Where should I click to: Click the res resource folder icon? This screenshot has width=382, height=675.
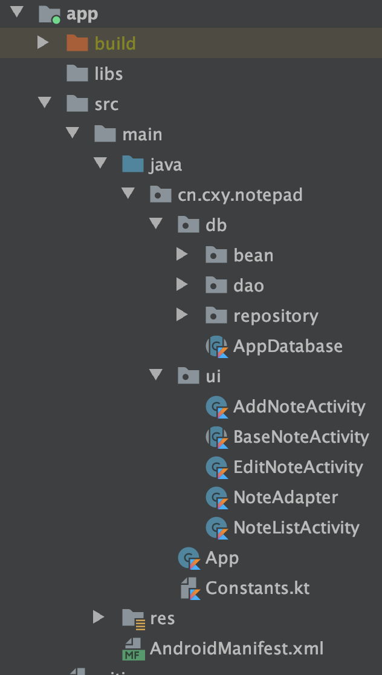(132, 618)
